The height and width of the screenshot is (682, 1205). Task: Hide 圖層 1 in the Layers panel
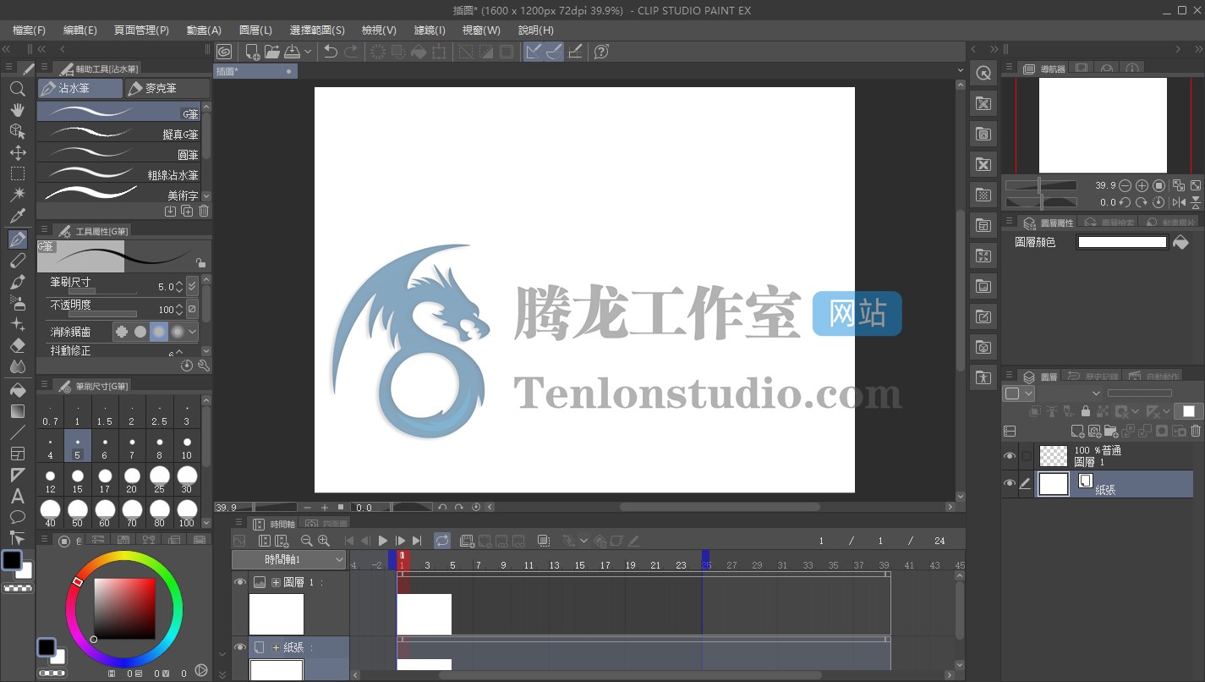pos(1010,456)
